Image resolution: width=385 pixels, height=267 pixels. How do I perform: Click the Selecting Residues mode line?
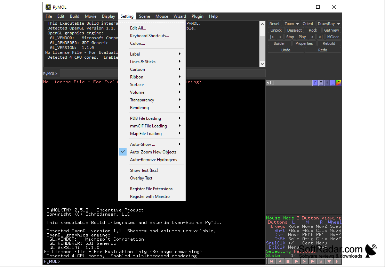(x=291, y=251)
